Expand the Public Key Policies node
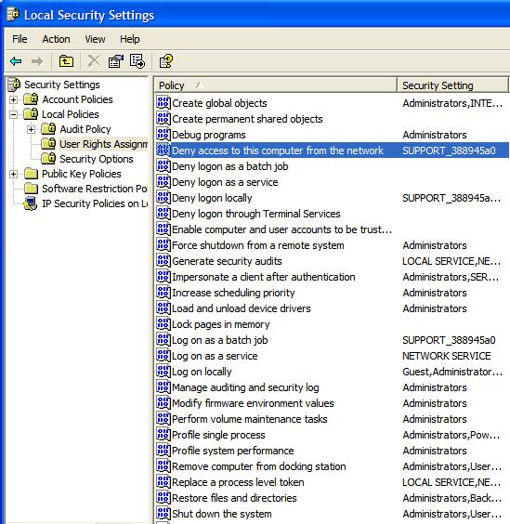This screenshot has width=510, height=524. pyautogui.click(x=13, y=174)
